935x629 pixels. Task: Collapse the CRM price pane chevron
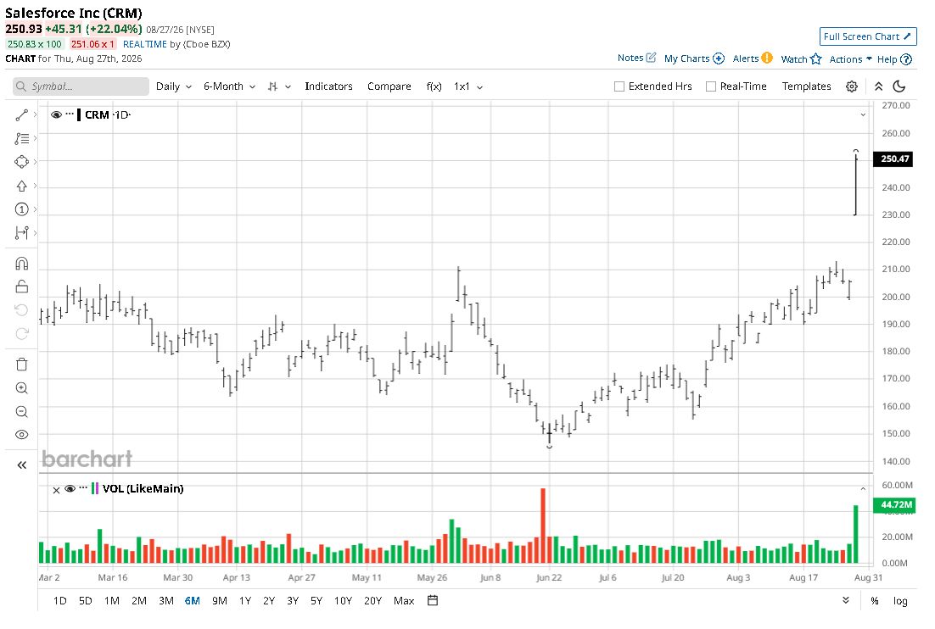pyautogui.click(x=862, y=114)
